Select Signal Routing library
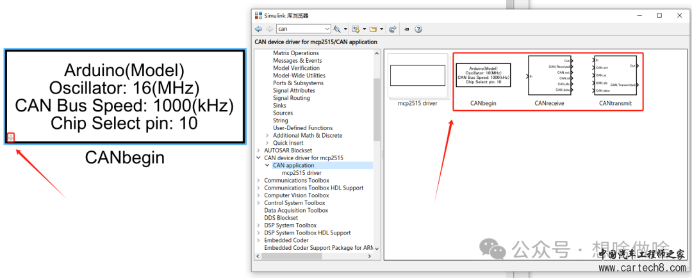 [x=292, y=98]
